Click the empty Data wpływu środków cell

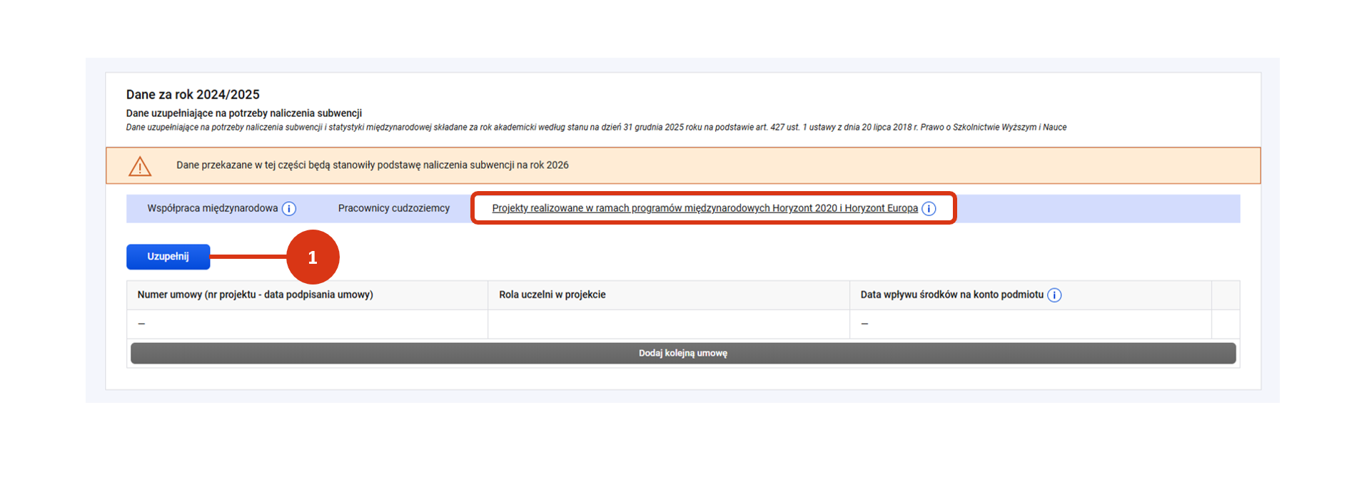(x=1029, y=324)
